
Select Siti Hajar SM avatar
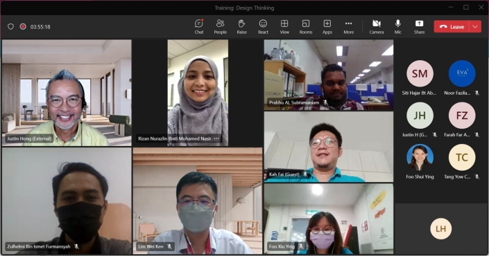pos(420,74)
